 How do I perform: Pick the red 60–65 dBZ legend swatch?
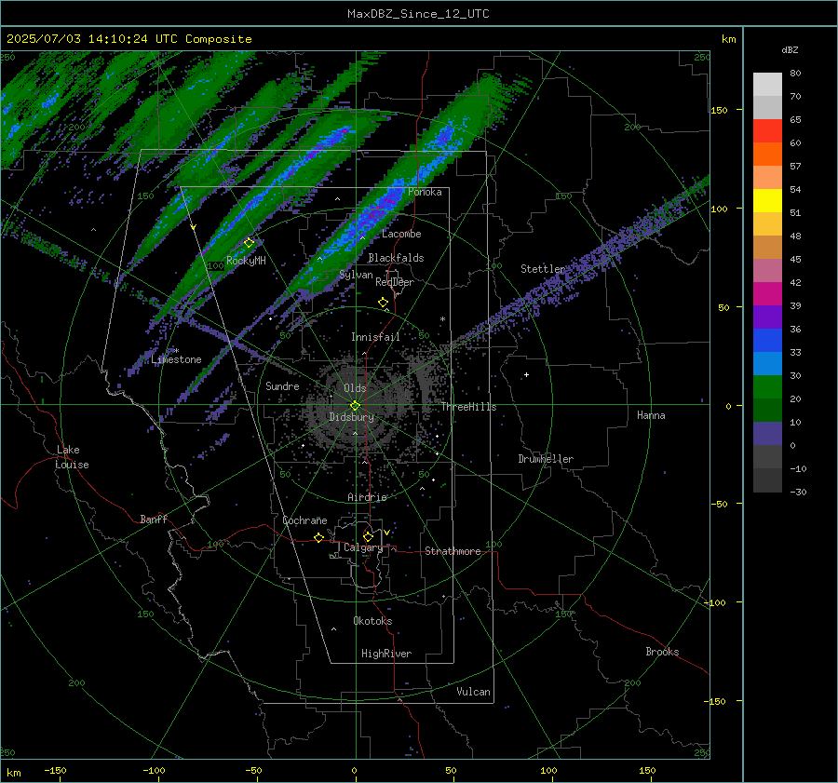click(767, 131)
